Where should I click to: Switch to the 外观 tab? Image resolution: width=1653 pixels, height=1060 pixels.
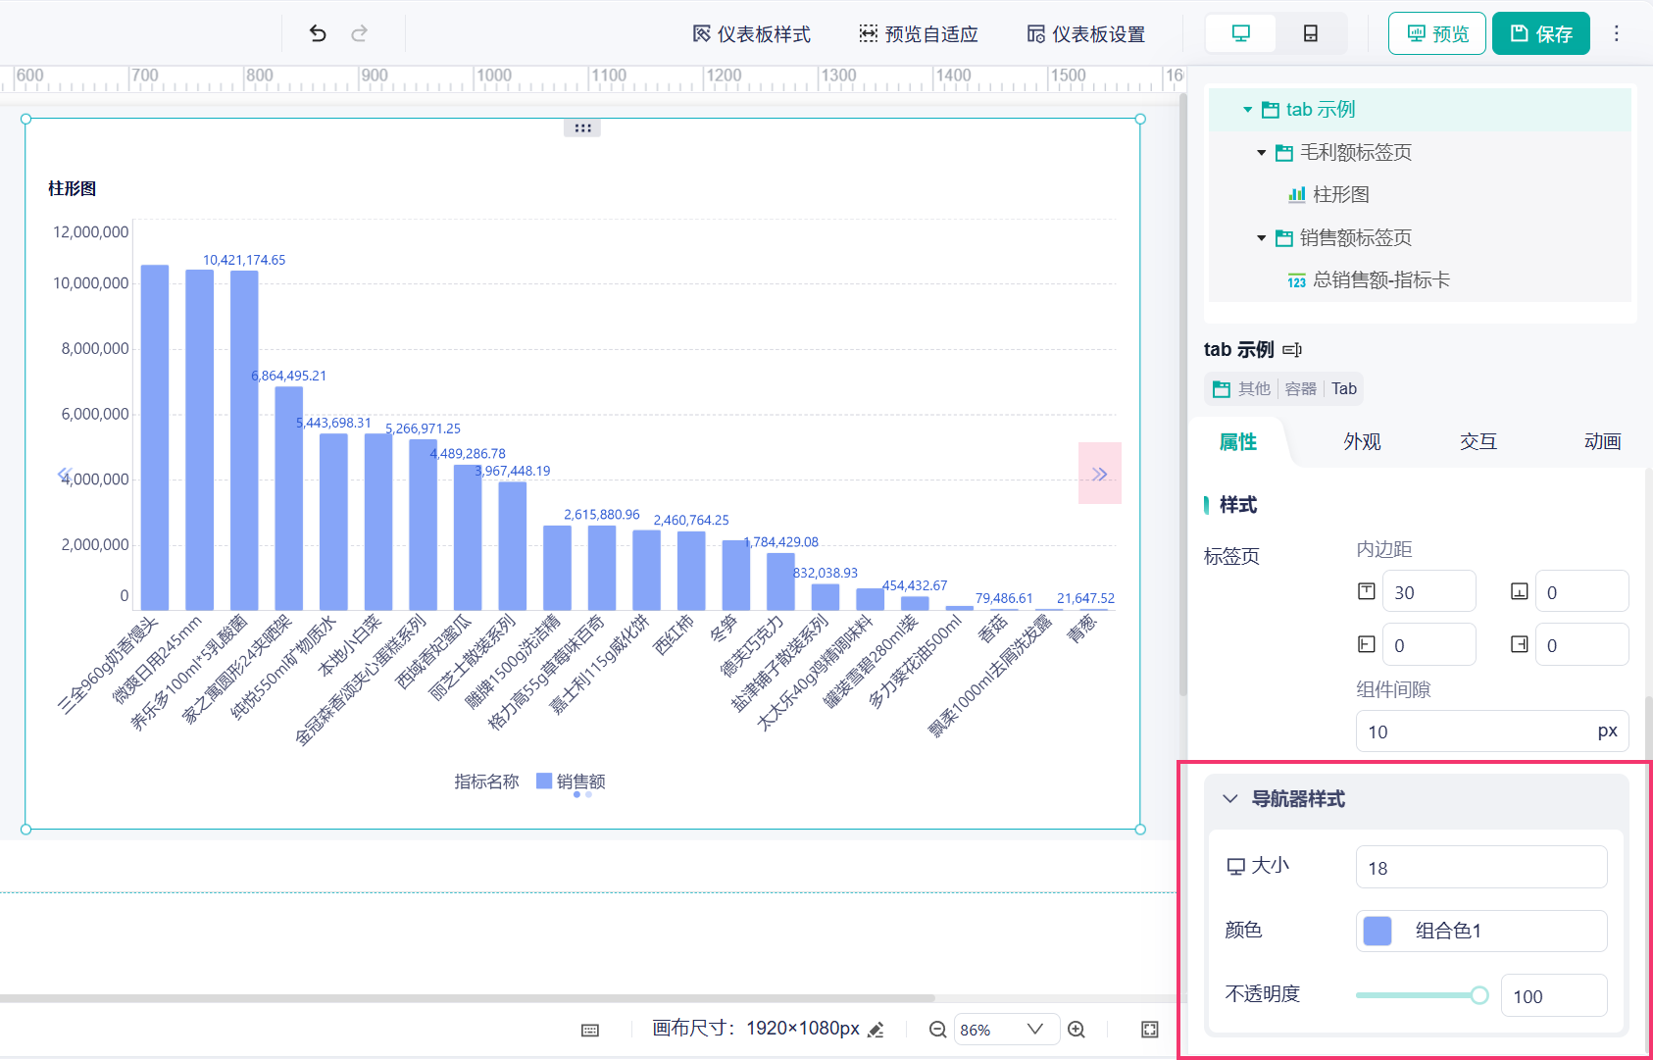1363,441
